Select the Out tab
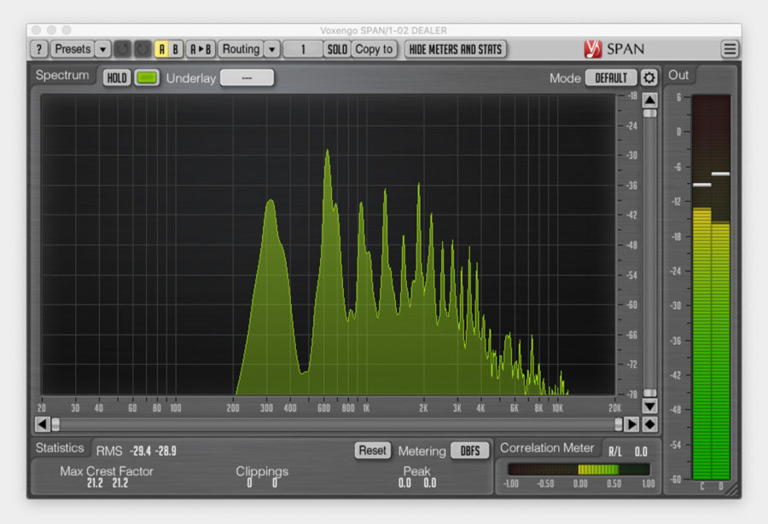 pos(678,75)
